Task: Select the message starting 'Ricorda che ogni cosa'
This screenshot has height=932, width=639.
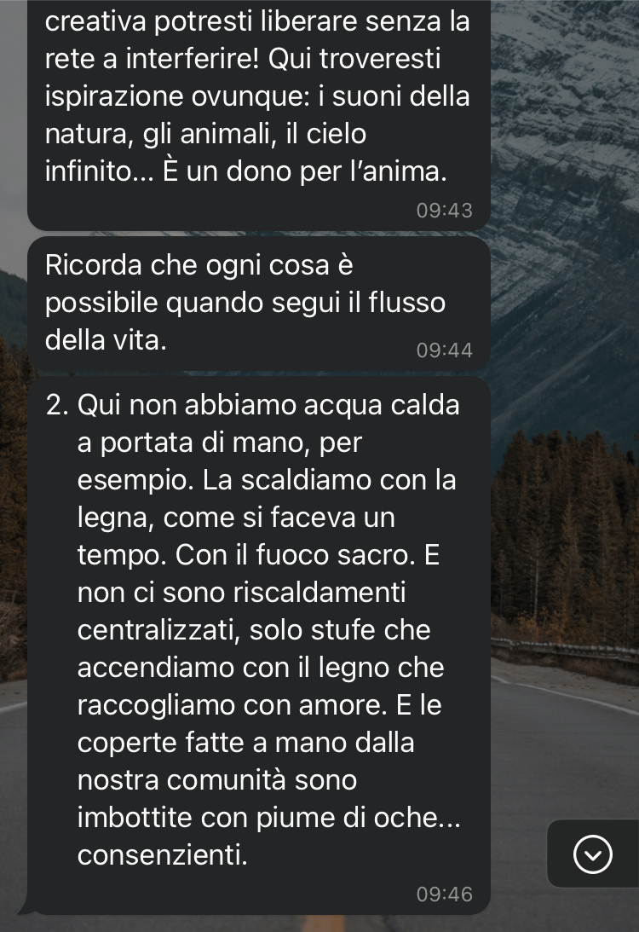Action: 259,304
